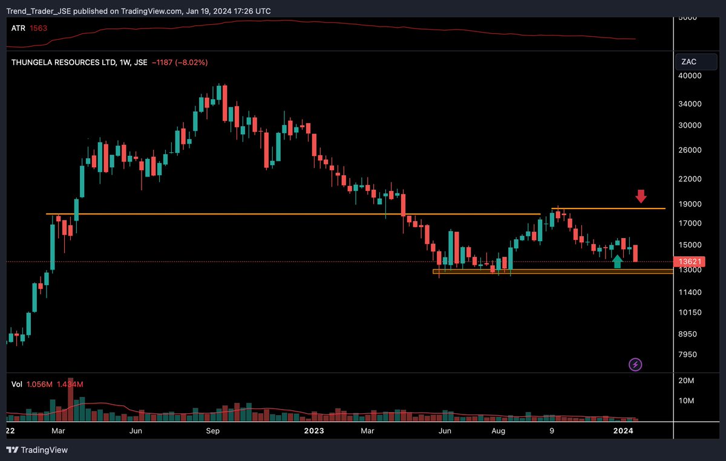Select the green up-arrow marker near support

click(x=618, y=260)
